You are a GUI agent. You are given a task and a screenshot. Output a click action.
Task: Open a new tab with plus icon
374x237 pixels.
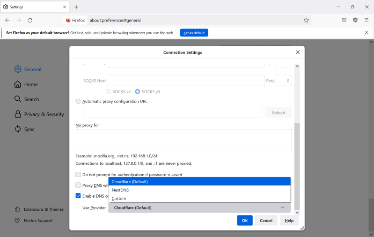76,7
